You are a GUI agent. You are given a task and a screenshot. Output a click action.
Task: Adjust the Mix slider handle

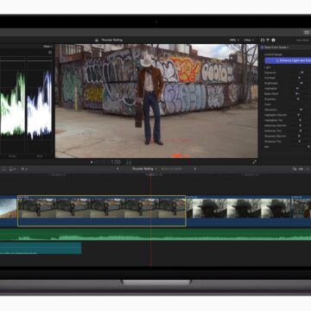[308, 147]
